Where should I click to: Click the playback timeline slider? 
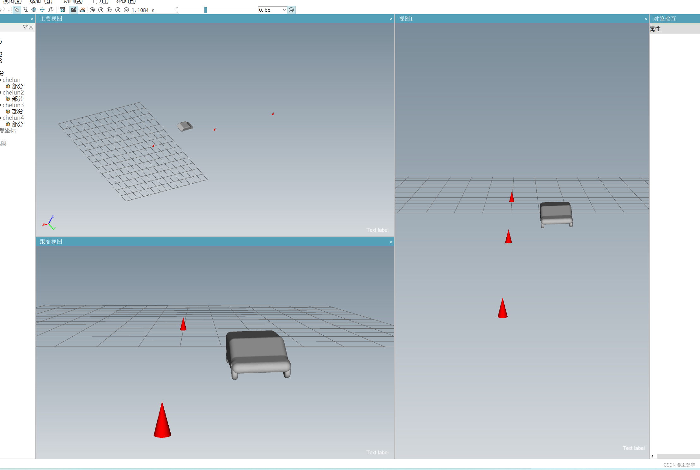205,10
